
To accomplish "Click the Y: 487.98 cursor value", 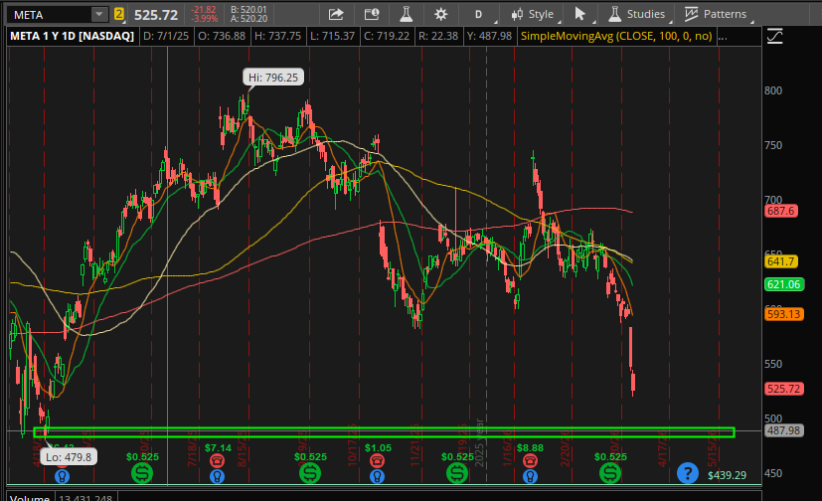I will coord(489,36).
